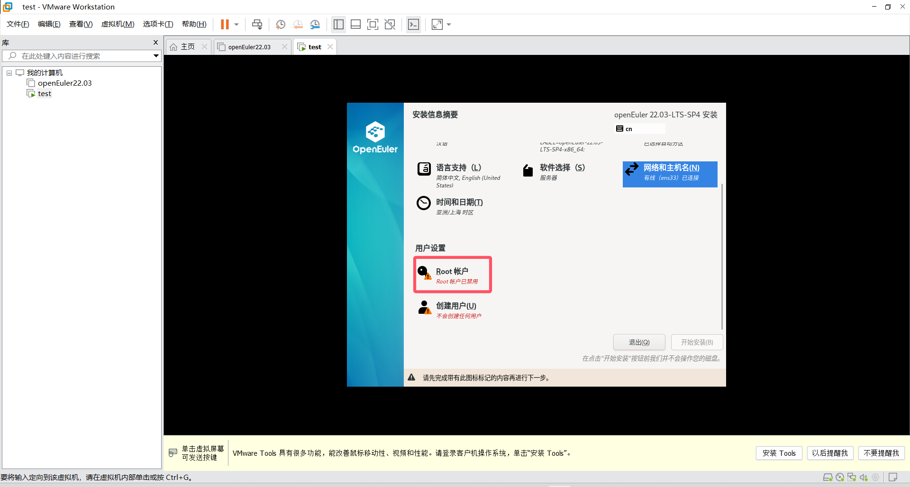Open the snapshot manager
The height and width of the screenshot is (487, 910).
pyautogui.click(x=315, y=24)
